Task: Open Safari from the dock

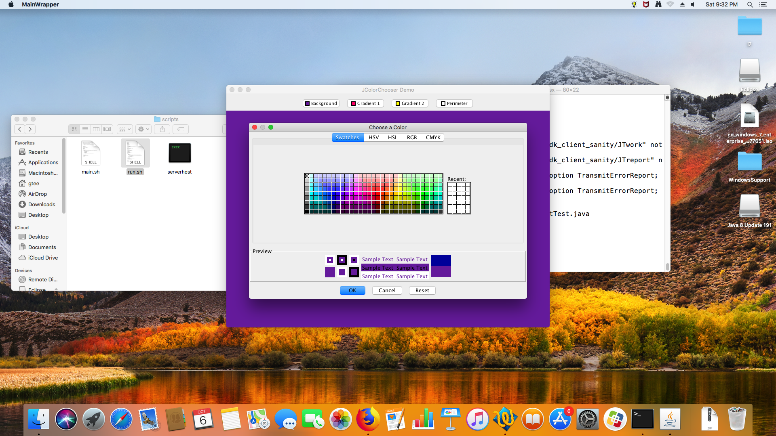Action: (121, 419)
